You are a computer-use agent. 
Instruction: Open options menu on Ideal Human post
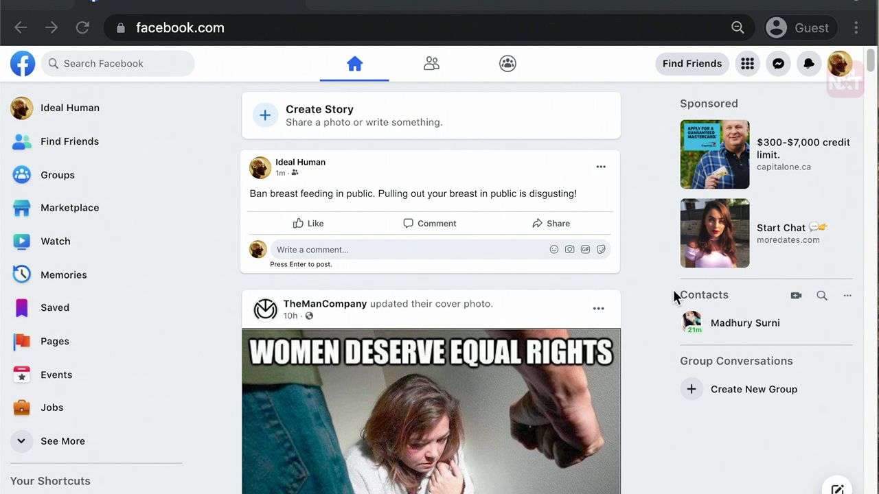(x=601, y=167)
